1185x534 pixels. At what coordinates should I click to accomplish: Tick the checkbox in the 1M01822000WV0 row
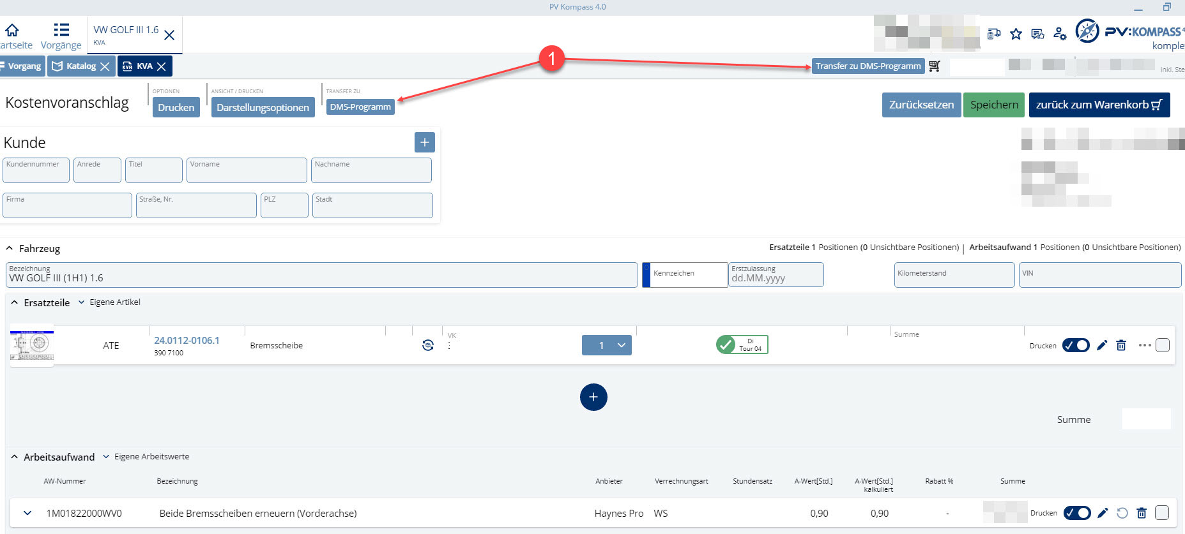click(1163, 512)
